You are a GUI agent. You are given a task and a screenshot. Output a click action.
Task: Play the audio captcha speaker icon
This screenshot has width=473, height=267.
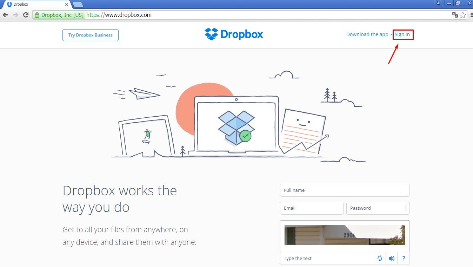(392, 259)
